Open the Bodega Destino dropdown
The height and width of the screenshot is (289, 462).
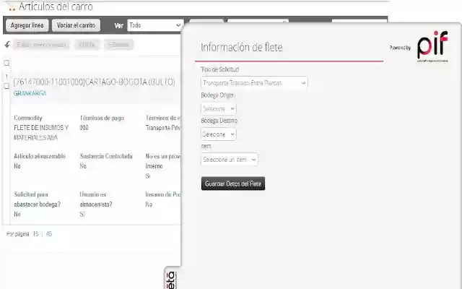(x=218, y=134)
